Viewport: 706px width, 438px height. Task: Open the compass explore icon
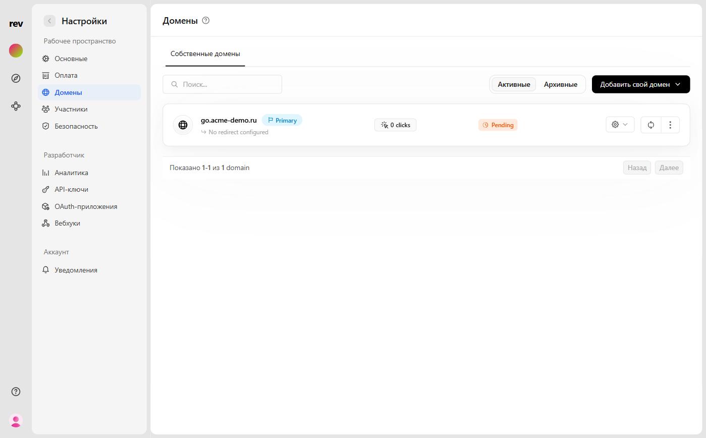pos(16,78)
